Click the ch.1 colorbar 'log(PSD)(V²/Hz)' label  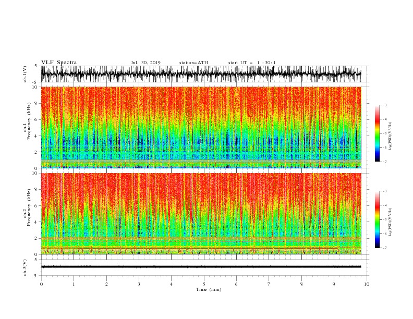point(391,136)
